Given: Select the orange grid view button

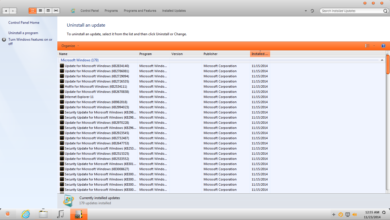Looking at the screenshot, I should pos(33,11).
